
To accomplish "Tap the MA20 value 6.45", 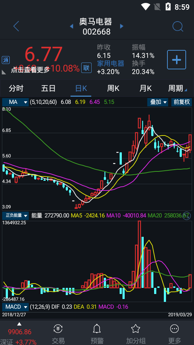I will coord(94,102).
